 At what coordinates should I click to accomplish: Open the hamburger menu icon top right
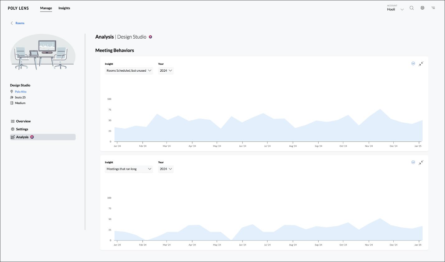(433, 8)
